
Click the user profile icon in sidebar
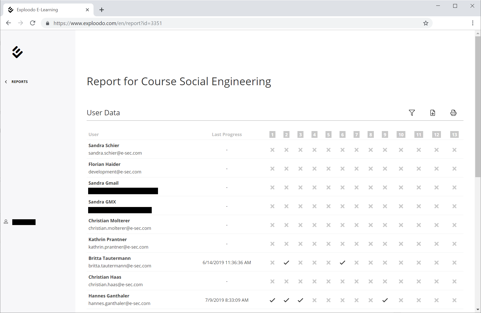6,222
